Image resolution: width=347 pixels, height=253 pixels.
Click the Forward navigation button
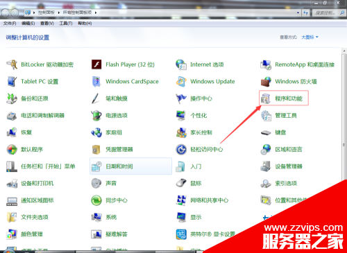pos(15,12)
